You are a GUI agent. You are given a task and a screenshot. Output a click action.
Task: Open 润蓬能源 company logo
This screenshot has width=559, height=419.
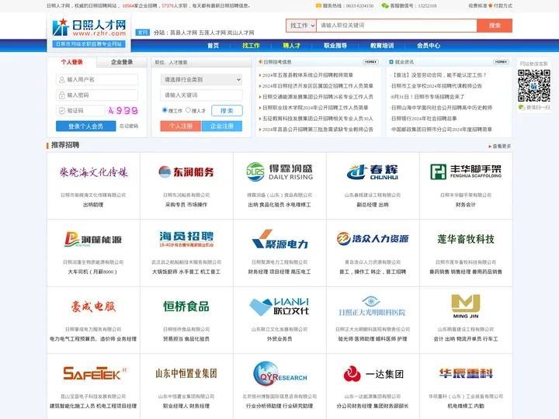(93, 239)
